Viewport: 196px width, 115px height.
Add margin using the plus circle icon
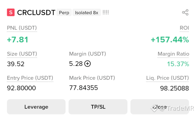click(87, 63)
